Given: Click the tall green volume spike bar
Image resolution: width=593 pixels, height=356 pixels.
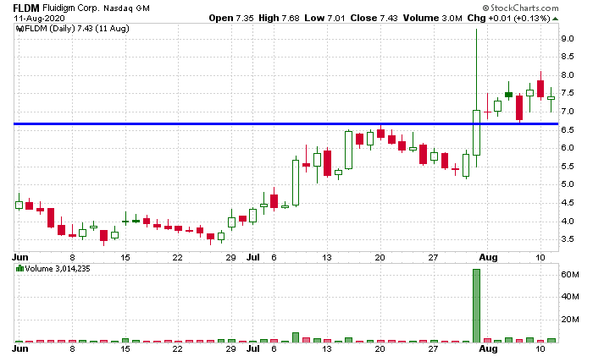Looking at the screenshot, I should pos(476,305).
